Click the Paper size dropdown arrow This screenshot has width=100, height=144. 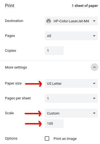pos(94,83)
